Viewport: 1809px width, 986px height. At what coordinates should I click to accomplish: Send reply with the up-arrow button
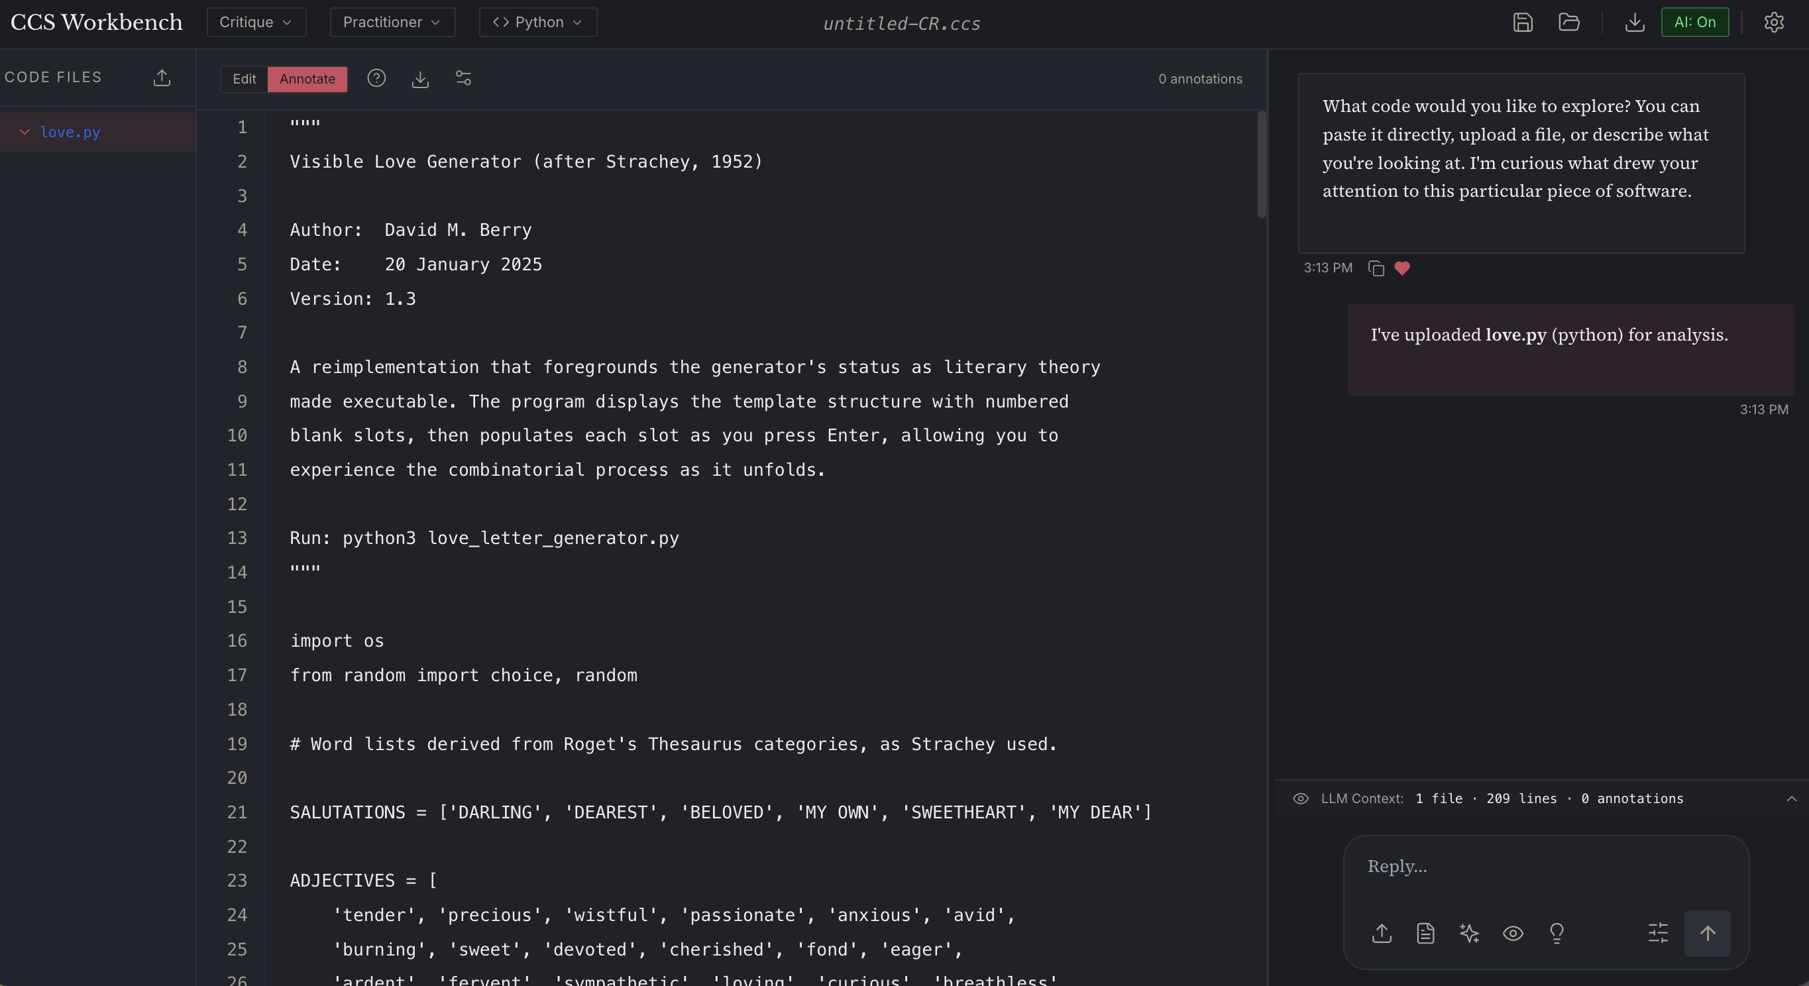1706,932
